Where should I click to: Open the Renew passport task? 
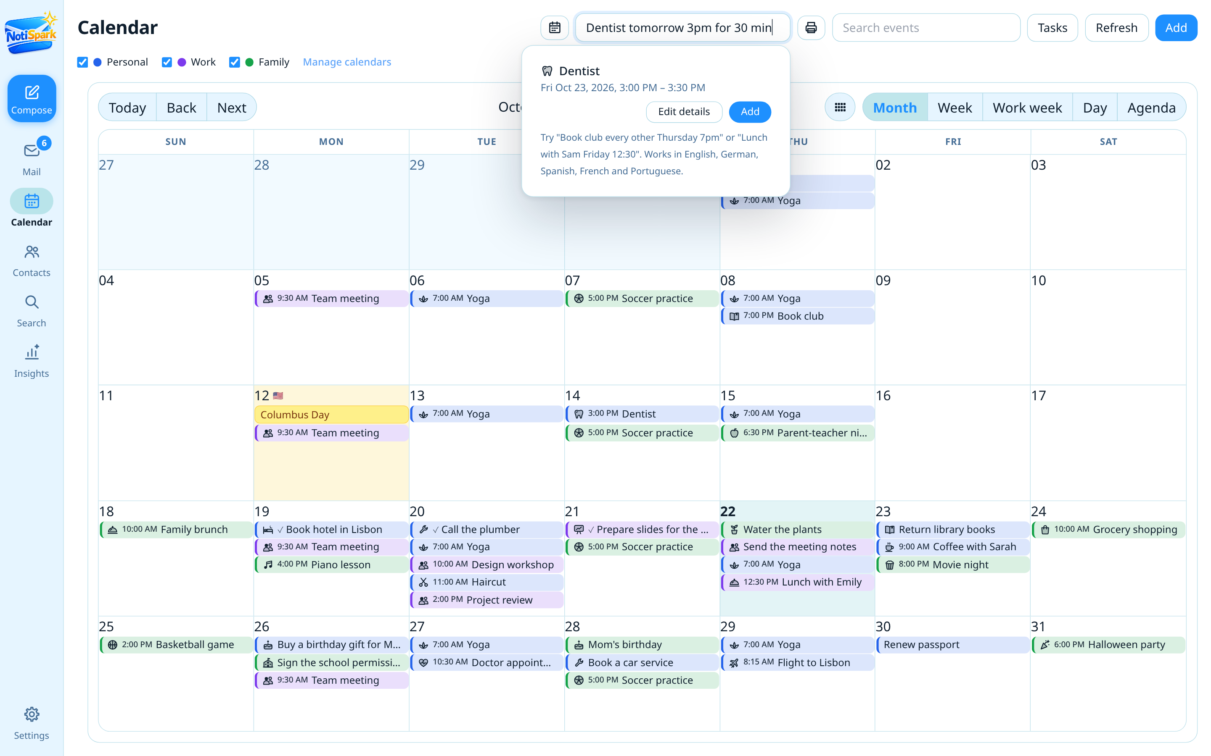tap(952, 645)
